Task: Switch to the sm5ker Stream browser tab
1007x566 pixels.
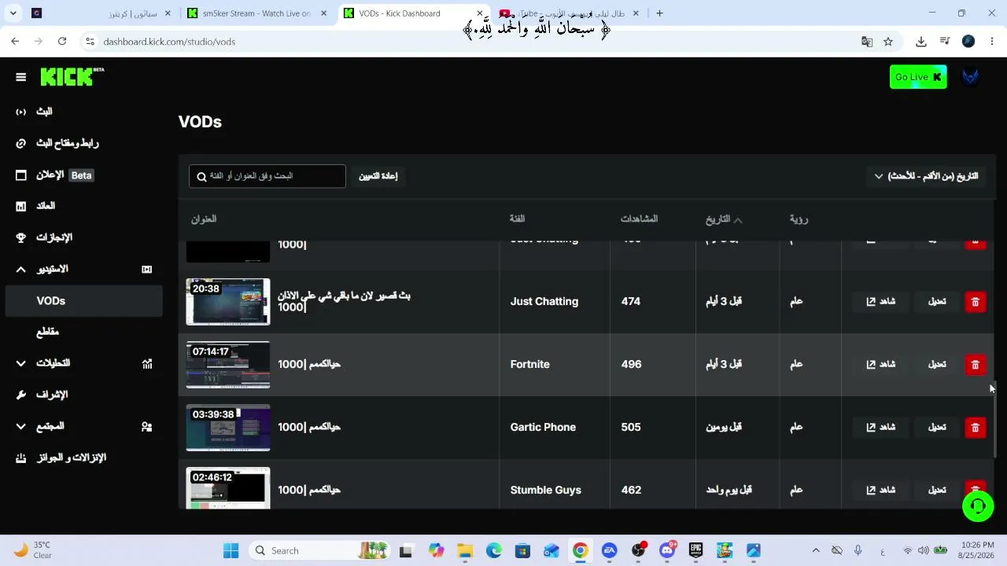Action: [x=256, y=13]
